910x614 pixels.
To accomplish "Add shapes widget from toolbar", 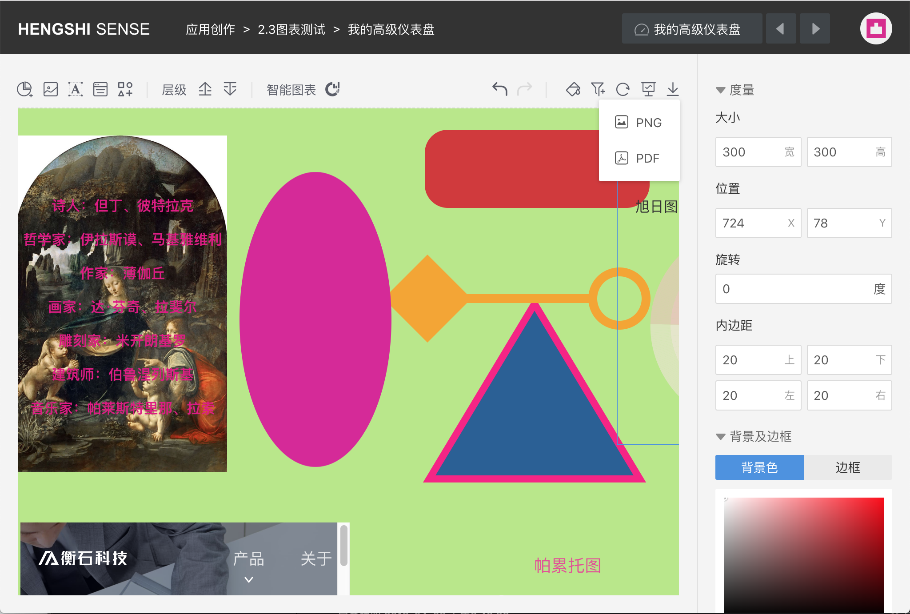I will 125,89.
